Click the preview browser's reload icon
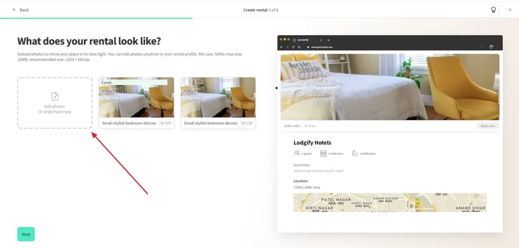Image resolution: width=519 pixels, height=248 pixels. click(293, 47)
